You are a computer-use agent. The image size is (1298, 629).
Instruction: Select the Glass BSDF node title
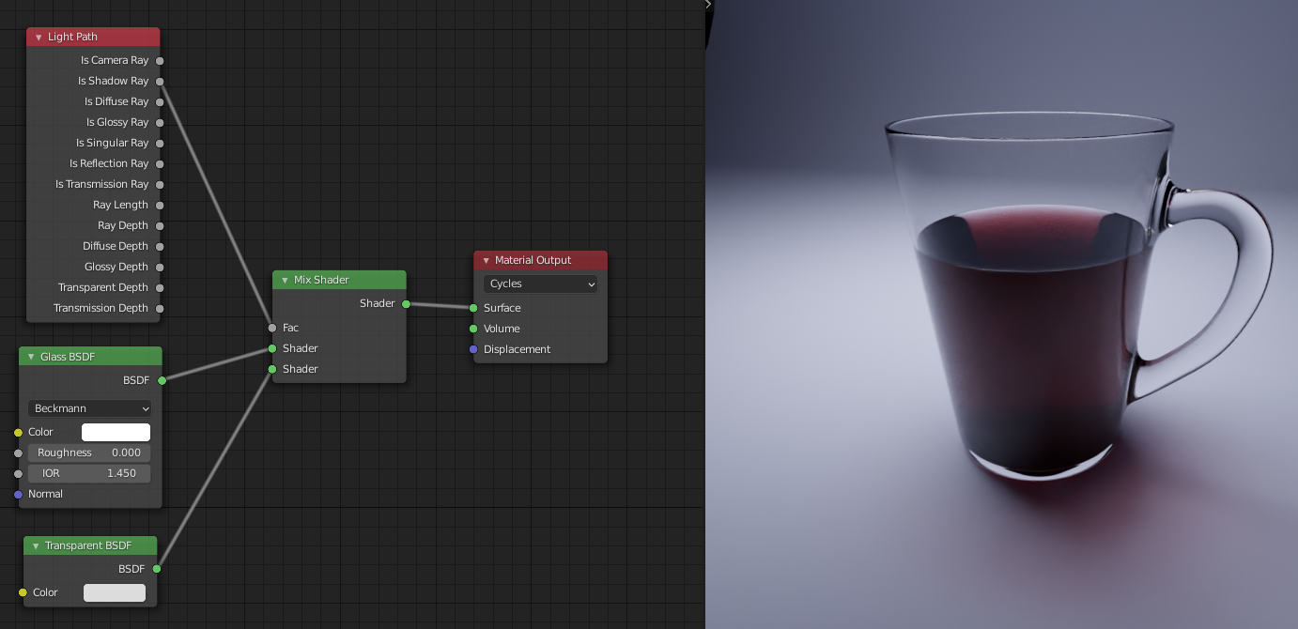68,357
